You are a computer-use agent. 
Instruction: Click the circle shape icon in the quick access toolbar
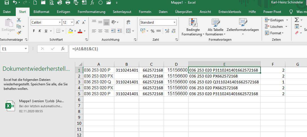(x=101, y=3)
